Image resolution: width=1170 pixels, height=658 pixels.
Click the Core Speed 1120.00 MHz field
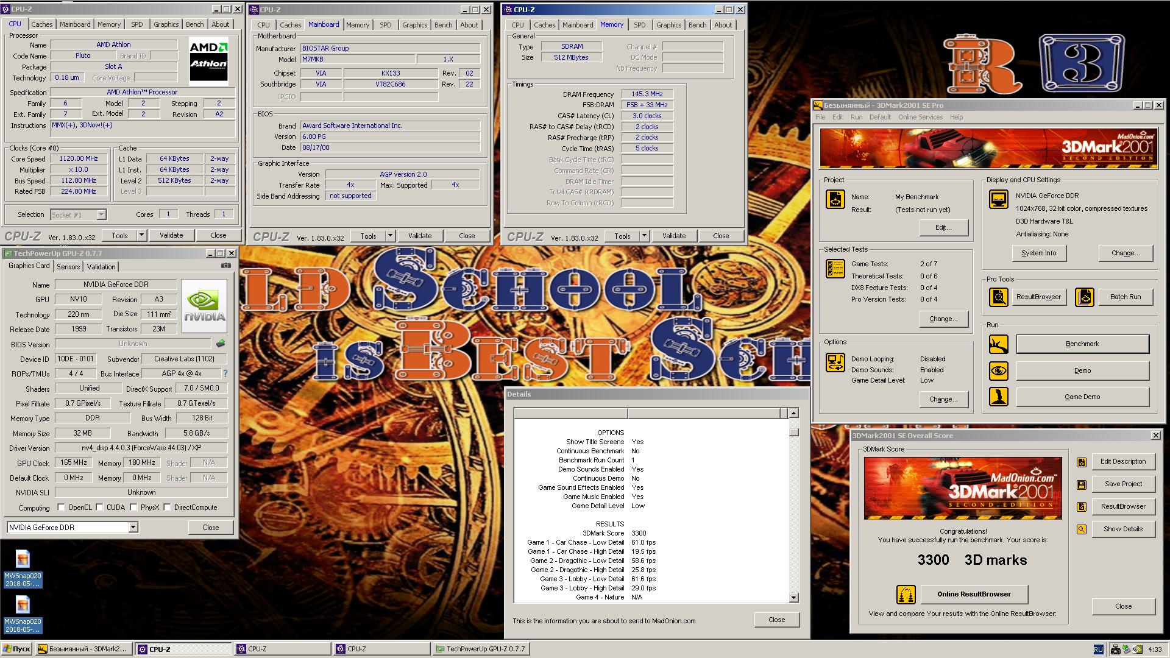(79, 158)
